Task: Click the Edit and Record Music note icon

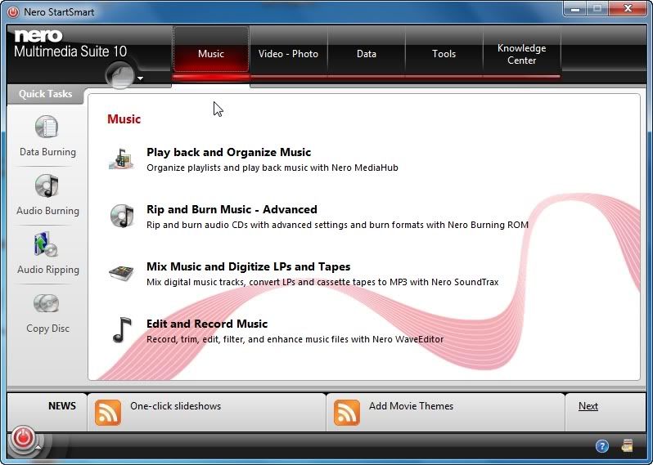Action: 121,330
